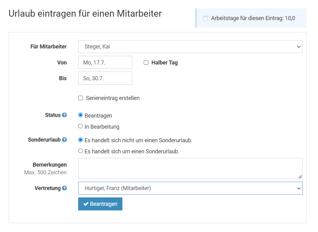Select 'Es handelt sich um einen Sonderurlaub'

(81, 151)
